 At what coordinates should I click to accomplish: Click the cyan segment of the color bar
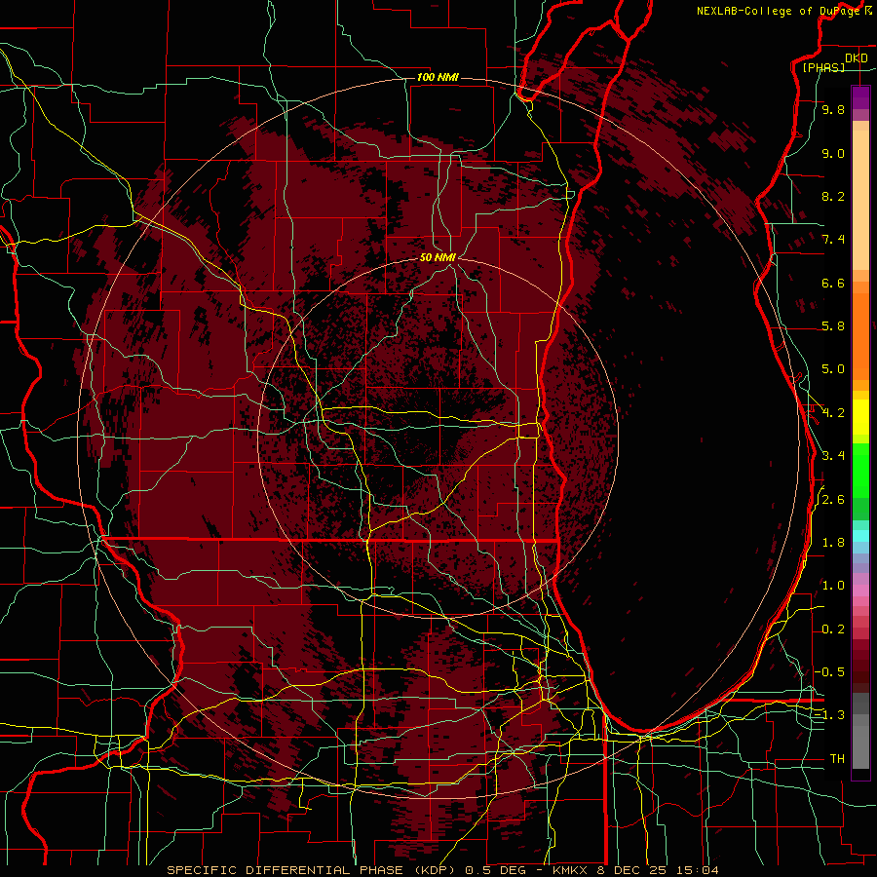(860, 536)
